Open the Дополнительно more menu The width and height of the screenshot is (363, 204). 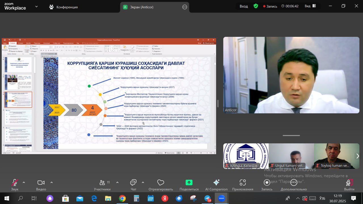(x=294, y=185)
